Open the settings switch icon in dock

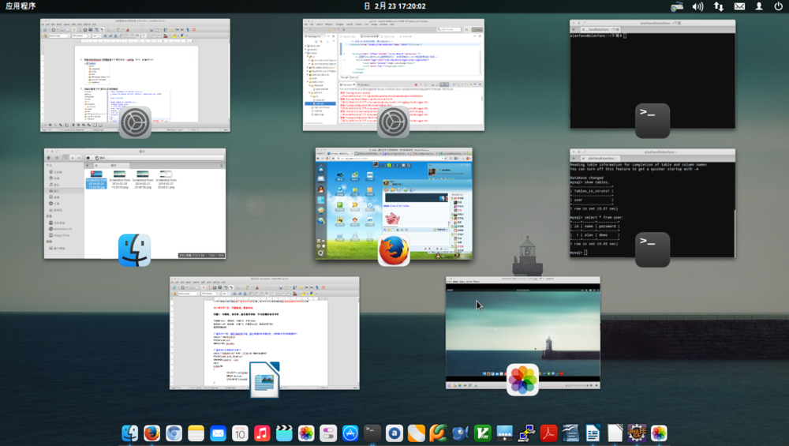[328, 433]
